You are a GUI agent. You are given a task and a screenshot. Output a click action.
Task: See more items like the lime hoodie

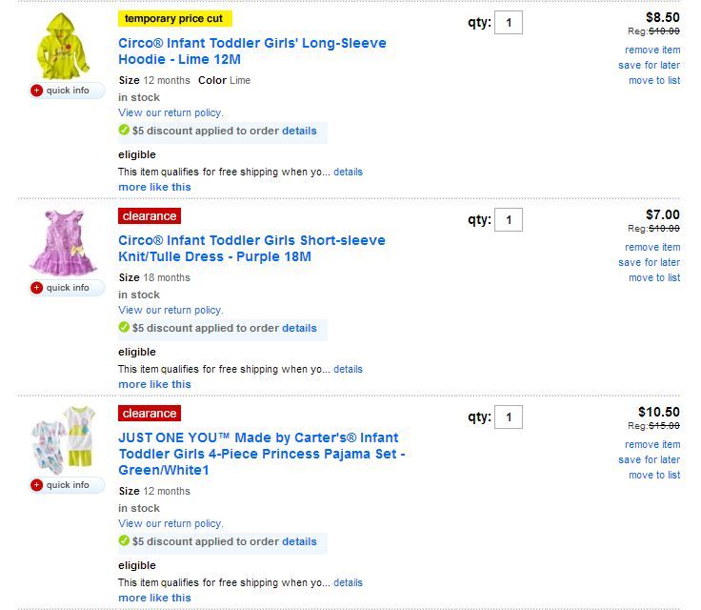tap(154, 187)
